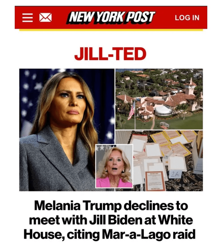Open the classified documents floor photo
This screenshot has height=248, width=222.
[168, 161]
